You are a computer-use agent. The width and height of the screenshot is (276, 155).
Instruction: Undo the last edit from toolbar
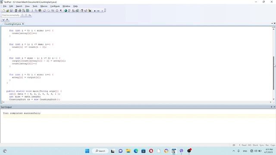tap(44, 11)
